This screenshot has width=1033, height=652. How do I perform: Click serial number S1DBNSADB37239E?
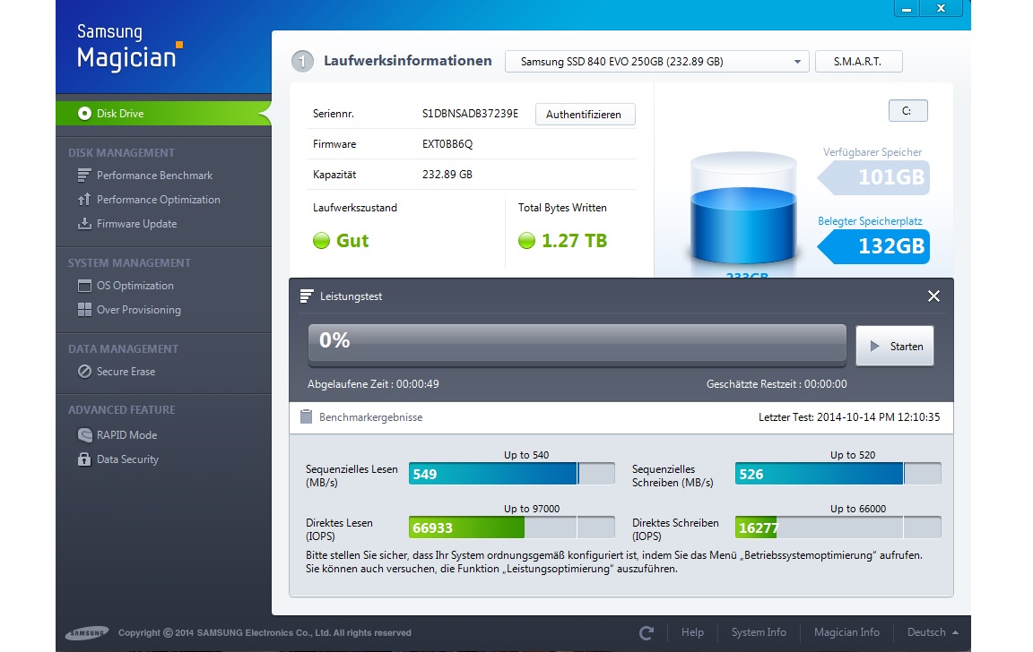pyautogui.click(x=470, y=114)
